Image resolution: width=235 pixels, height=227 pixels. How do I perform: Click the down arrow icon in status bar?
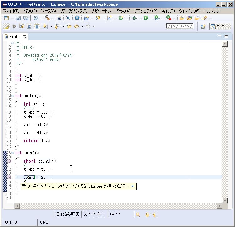coord(147,215)
